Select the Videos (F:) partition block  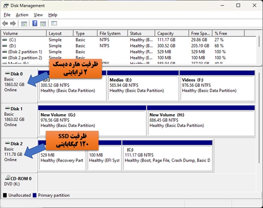217,86
